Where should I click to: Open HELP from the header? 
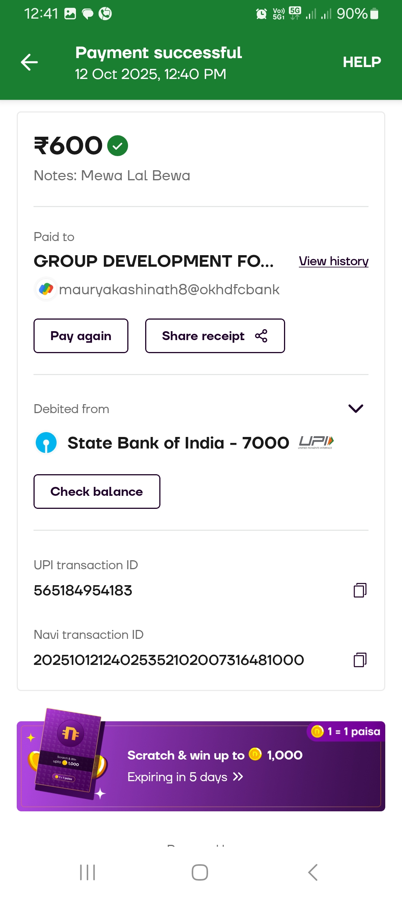tap(362, 62)
